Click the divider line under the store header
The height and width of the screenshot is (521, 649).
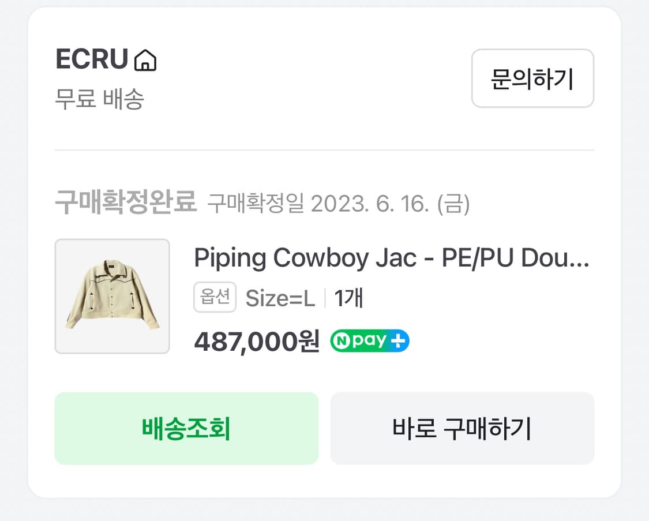coord(324,150)
